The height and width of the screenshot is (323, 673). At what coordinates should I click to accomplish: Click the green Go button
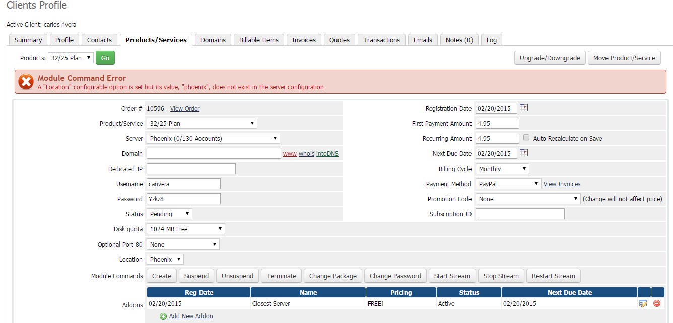[105, 58]
